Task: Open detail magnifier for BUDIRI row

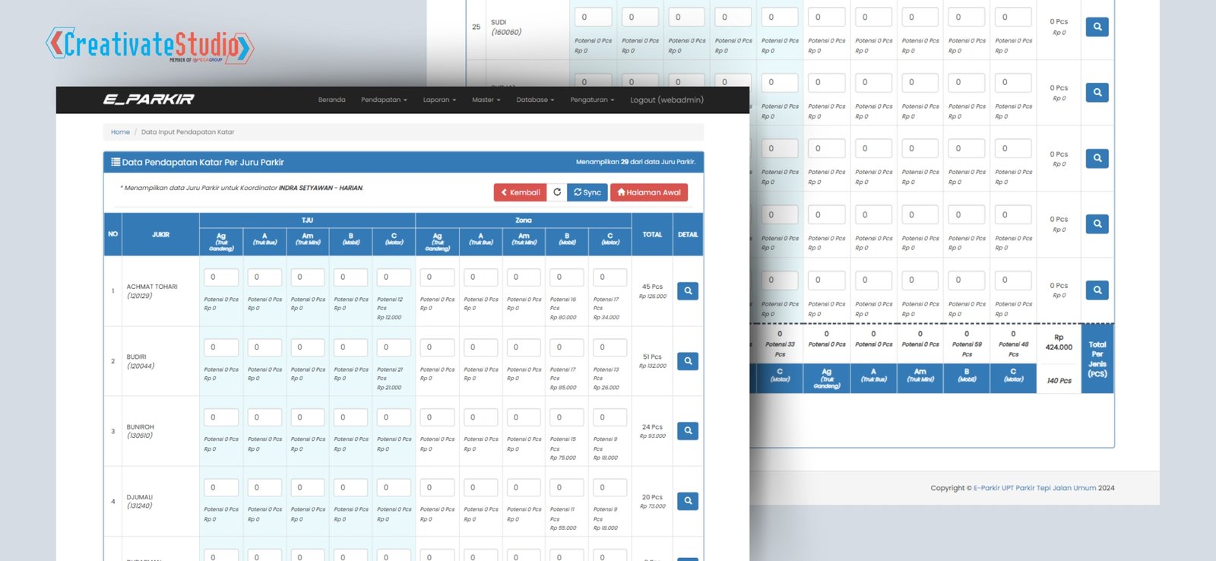Action: coord(687,361)
